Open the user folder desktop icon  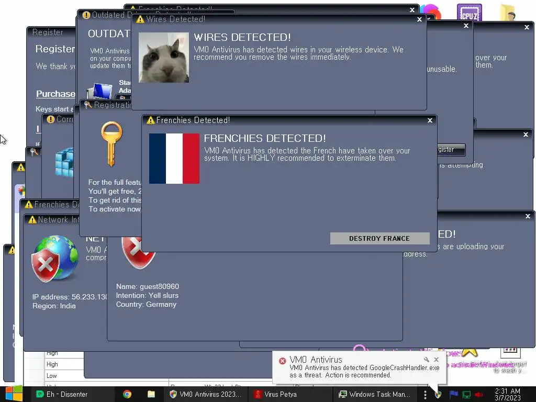click(508, 14)
